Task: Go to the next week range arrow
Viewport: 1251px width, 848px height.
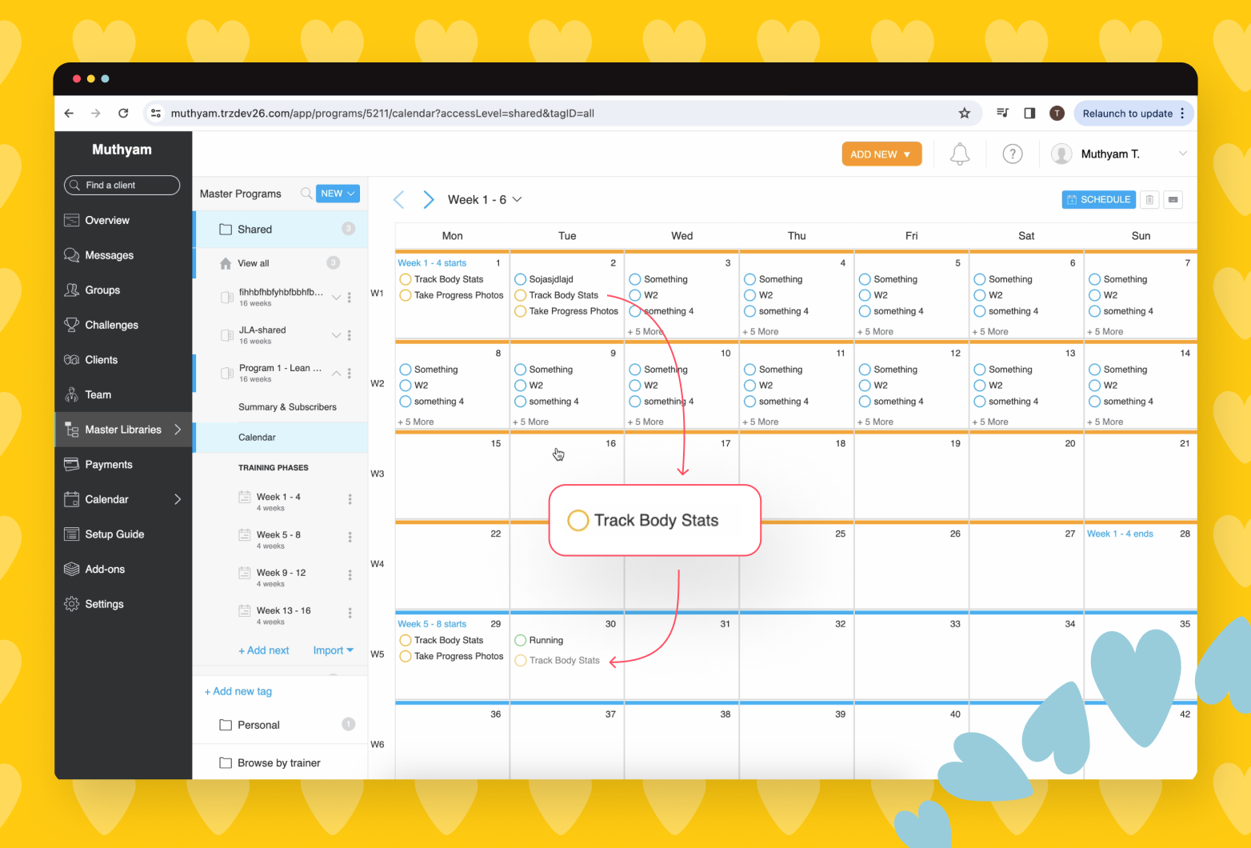Action: click(429, 200)
